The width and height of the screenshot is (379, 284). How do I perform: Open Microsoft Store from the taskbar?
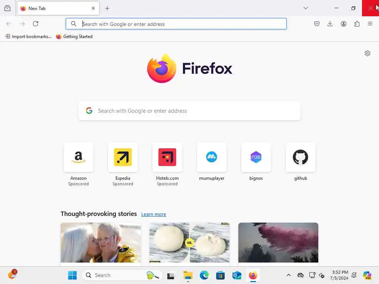pyautogui.click(x=221, y=275)
